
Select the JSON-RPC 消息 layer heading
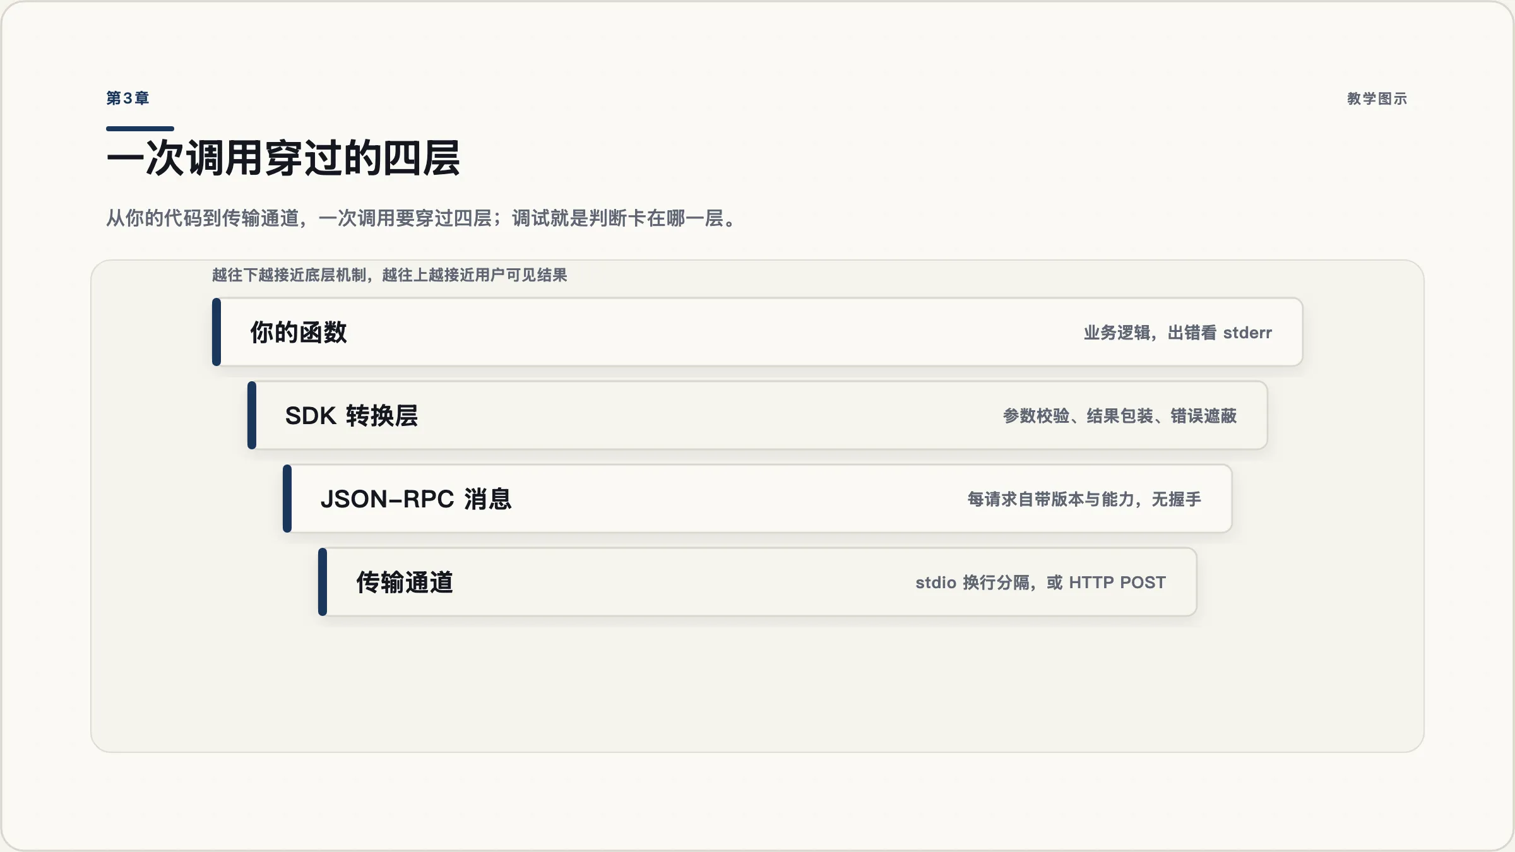pos(416,499)
